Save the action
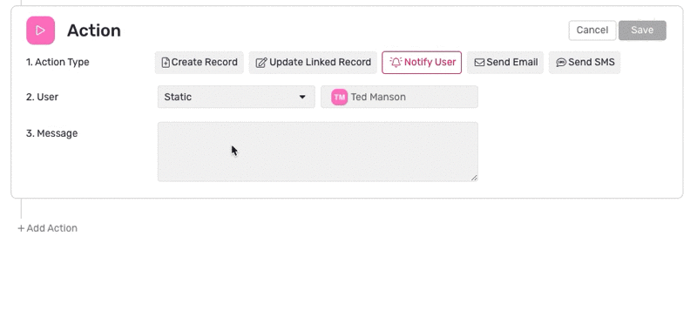The height and width of the screenshot is (331, 697). click(642, 30)
